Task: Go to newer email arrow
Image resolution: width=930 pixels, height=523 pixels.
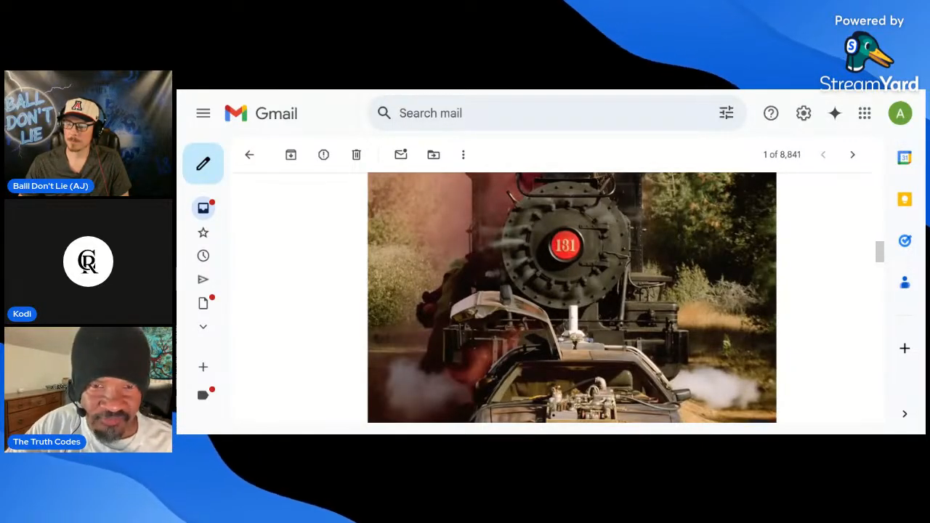Action: (x=823, y=155)
